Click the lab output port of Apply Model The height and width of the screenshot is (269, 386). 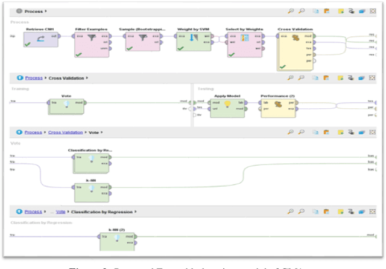246,103
